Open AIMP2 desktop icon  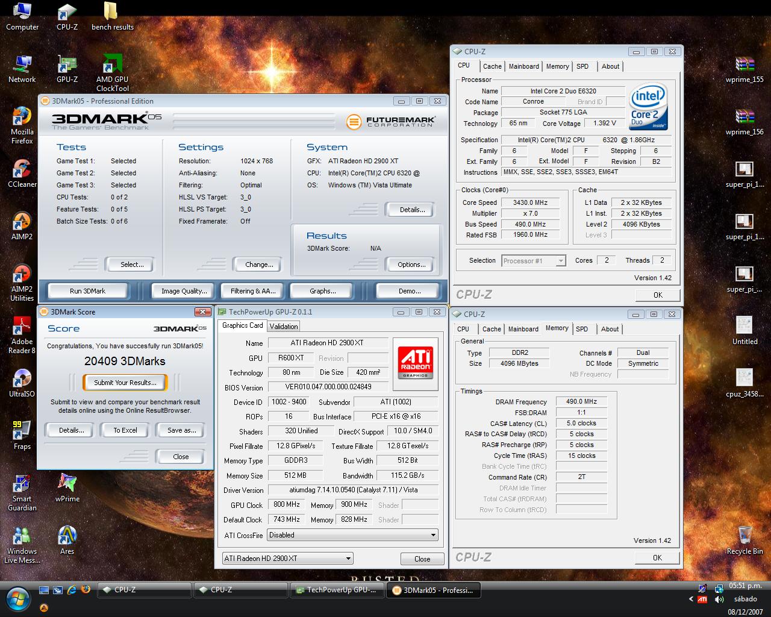[x=22, y=227]
